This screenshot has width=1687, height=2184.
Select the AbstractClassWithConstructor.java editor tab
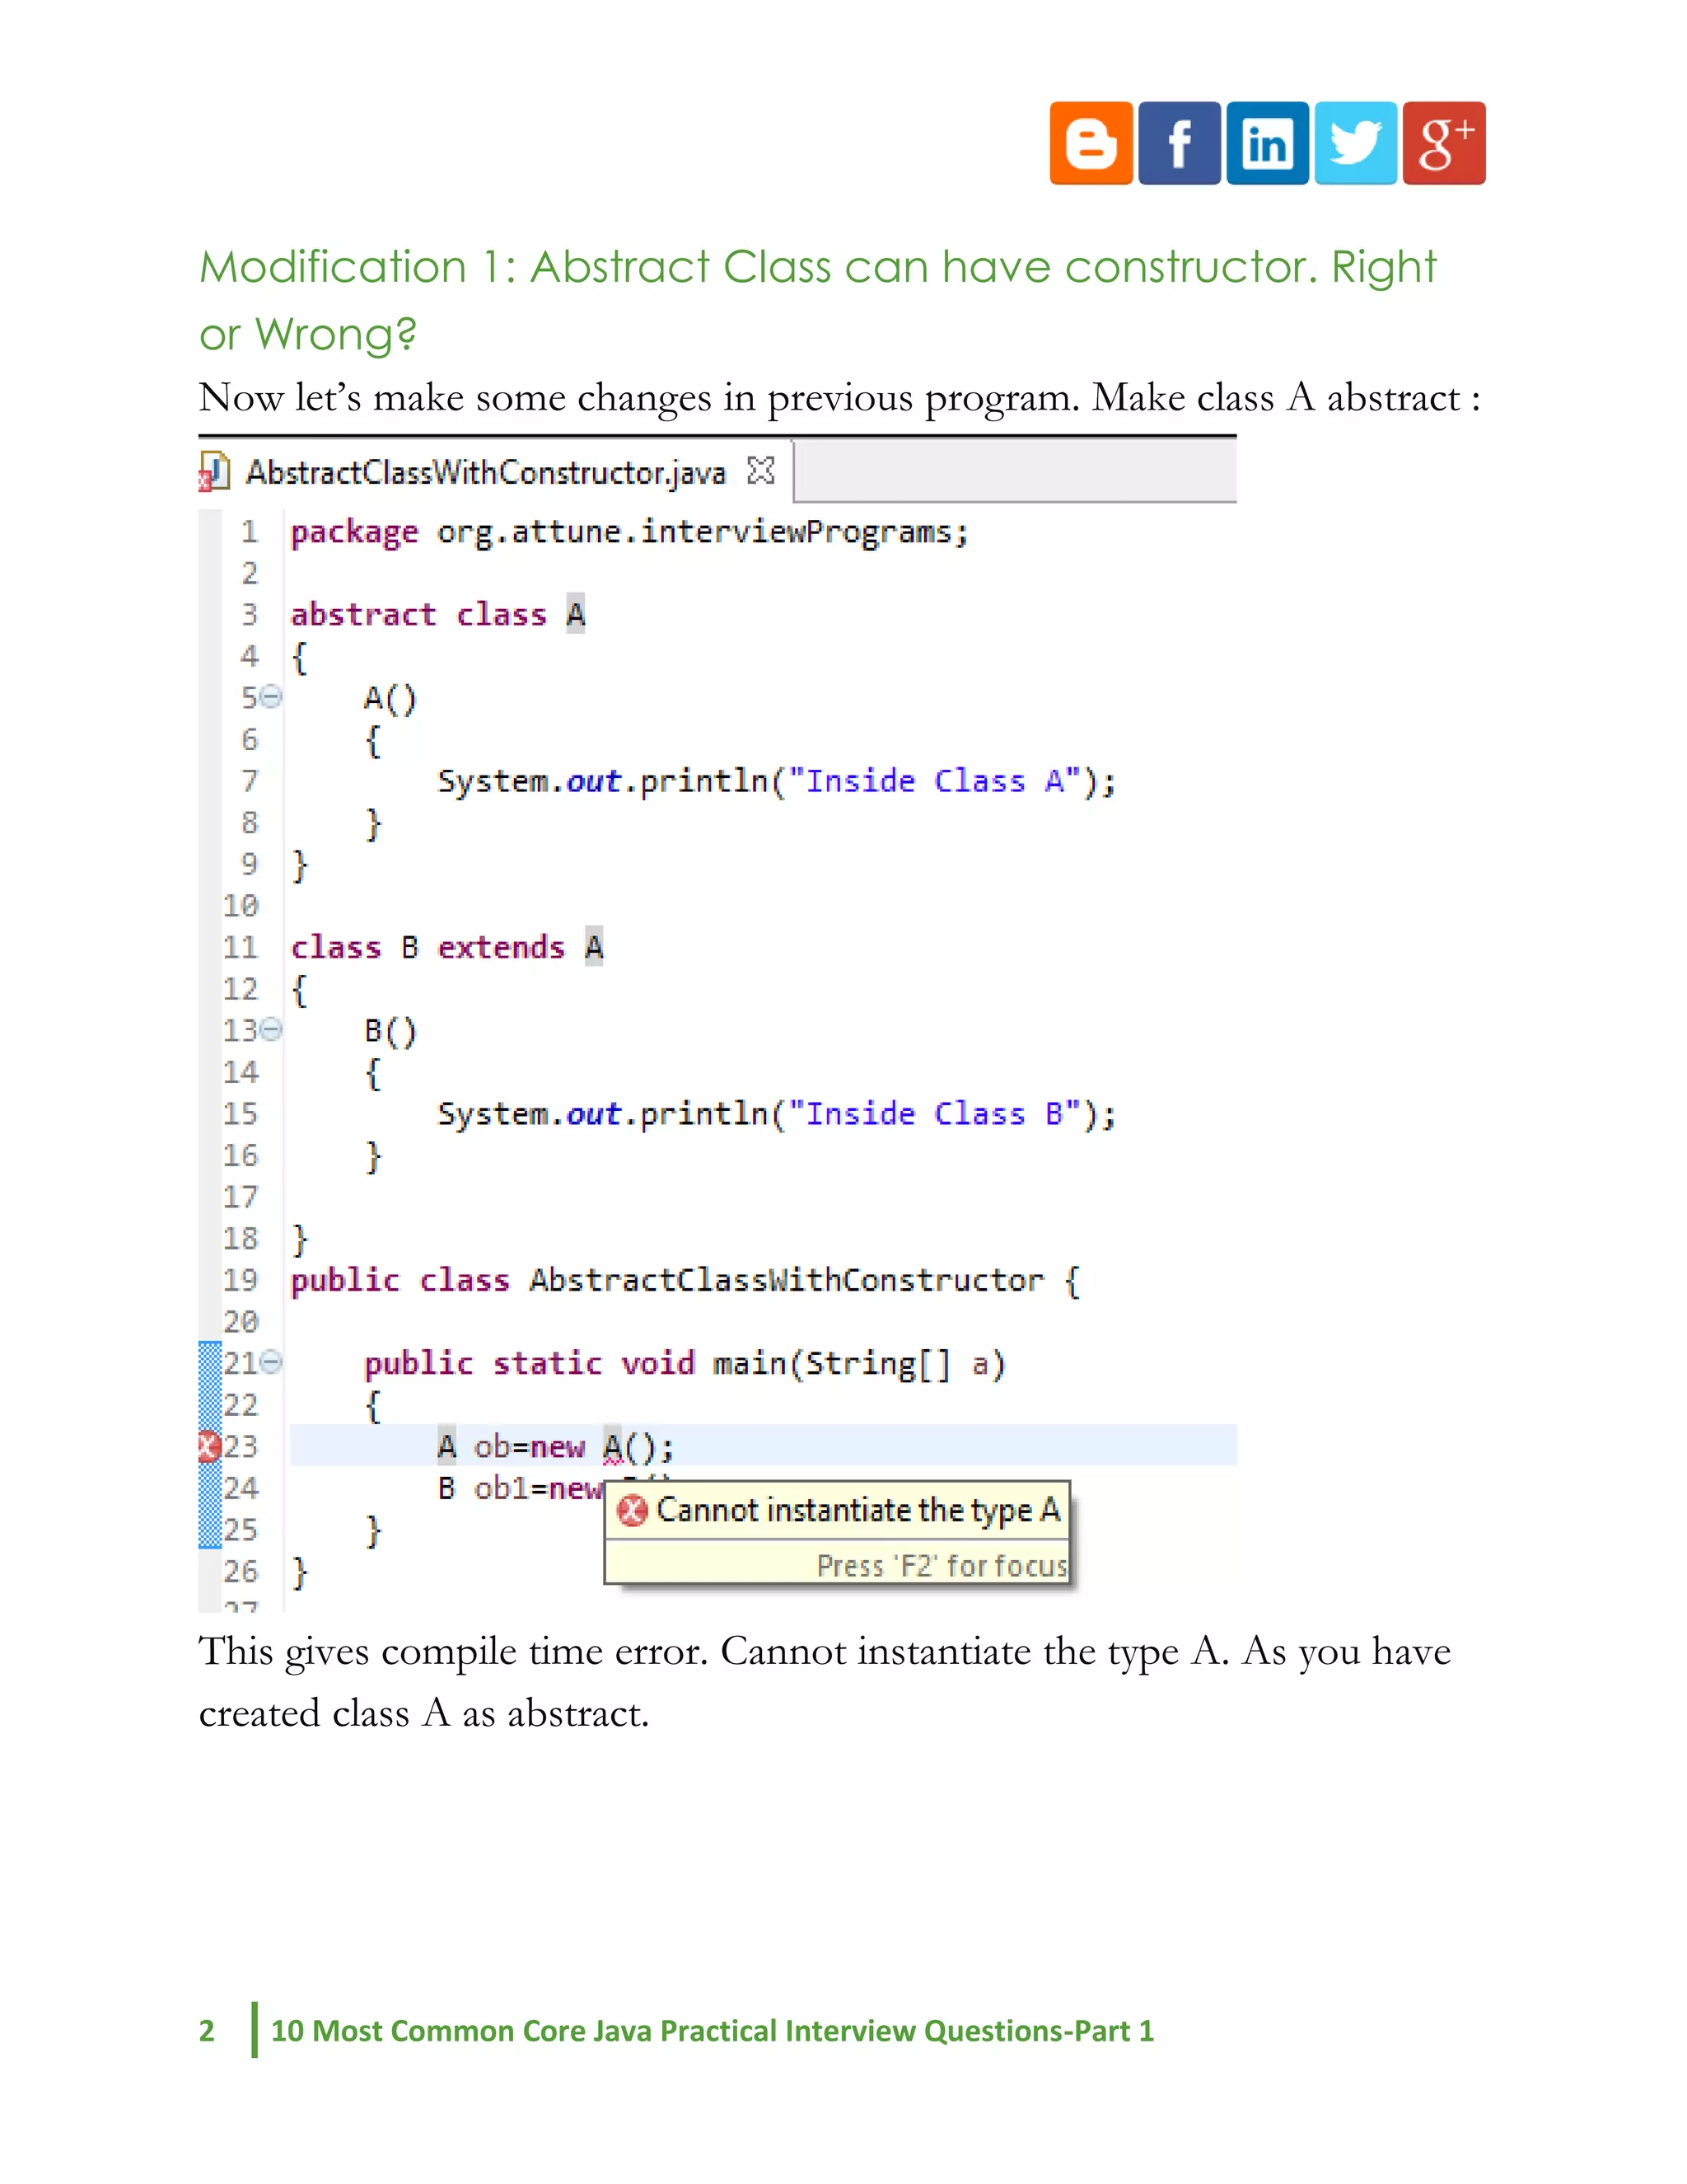click(x=486, y=472)
